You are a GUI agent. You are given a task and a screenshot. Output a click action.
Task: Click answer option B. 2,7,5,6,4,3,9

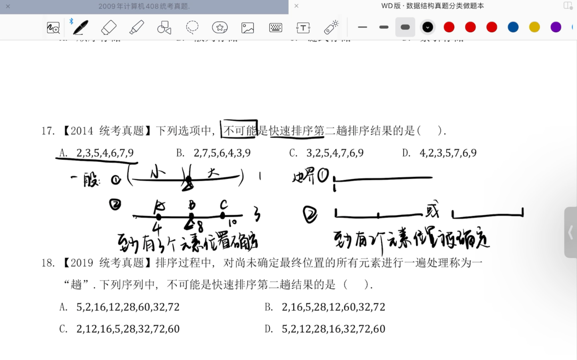click(213, 153)
